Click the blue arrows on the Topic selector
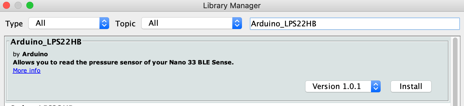This screenshot has width=464, height=106. coord(237,23)
